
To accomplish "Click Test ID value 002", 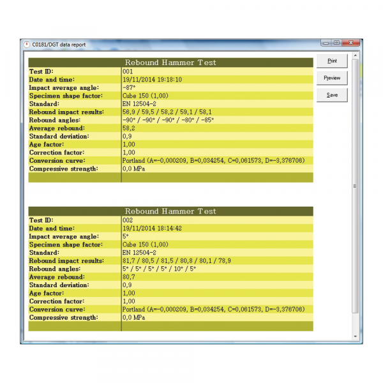I will [x=128, y=220].
